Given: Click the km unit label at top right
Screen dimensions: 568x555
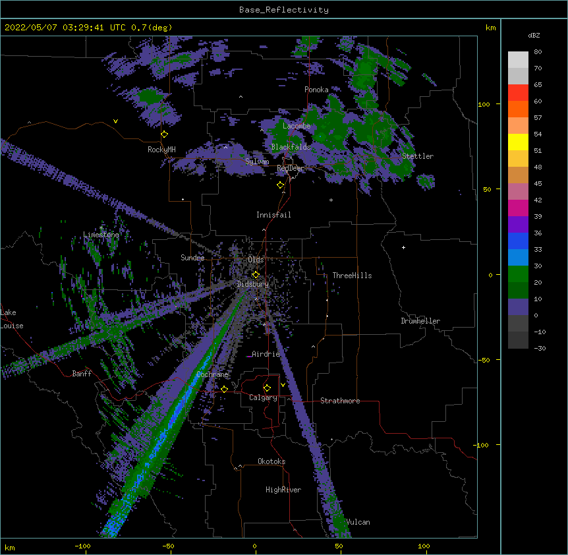Looking at the screenshot, I should tap(490, 28).
